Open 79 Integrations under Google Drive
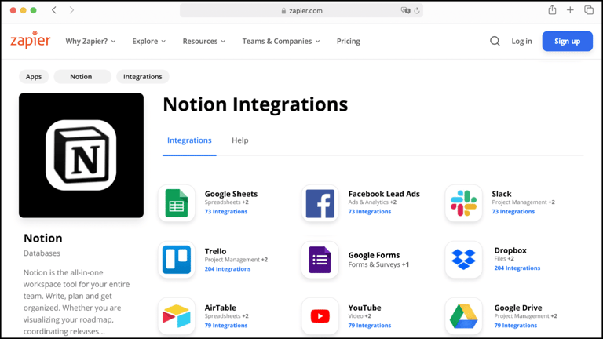The width and height of the screenshot is (603, 339). [x=516, y=325]
